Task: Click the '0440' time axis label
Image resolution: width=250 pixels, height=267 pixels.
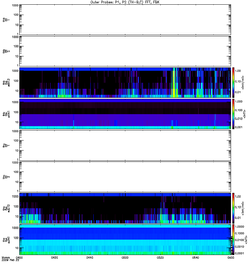Action: point(90,257)
